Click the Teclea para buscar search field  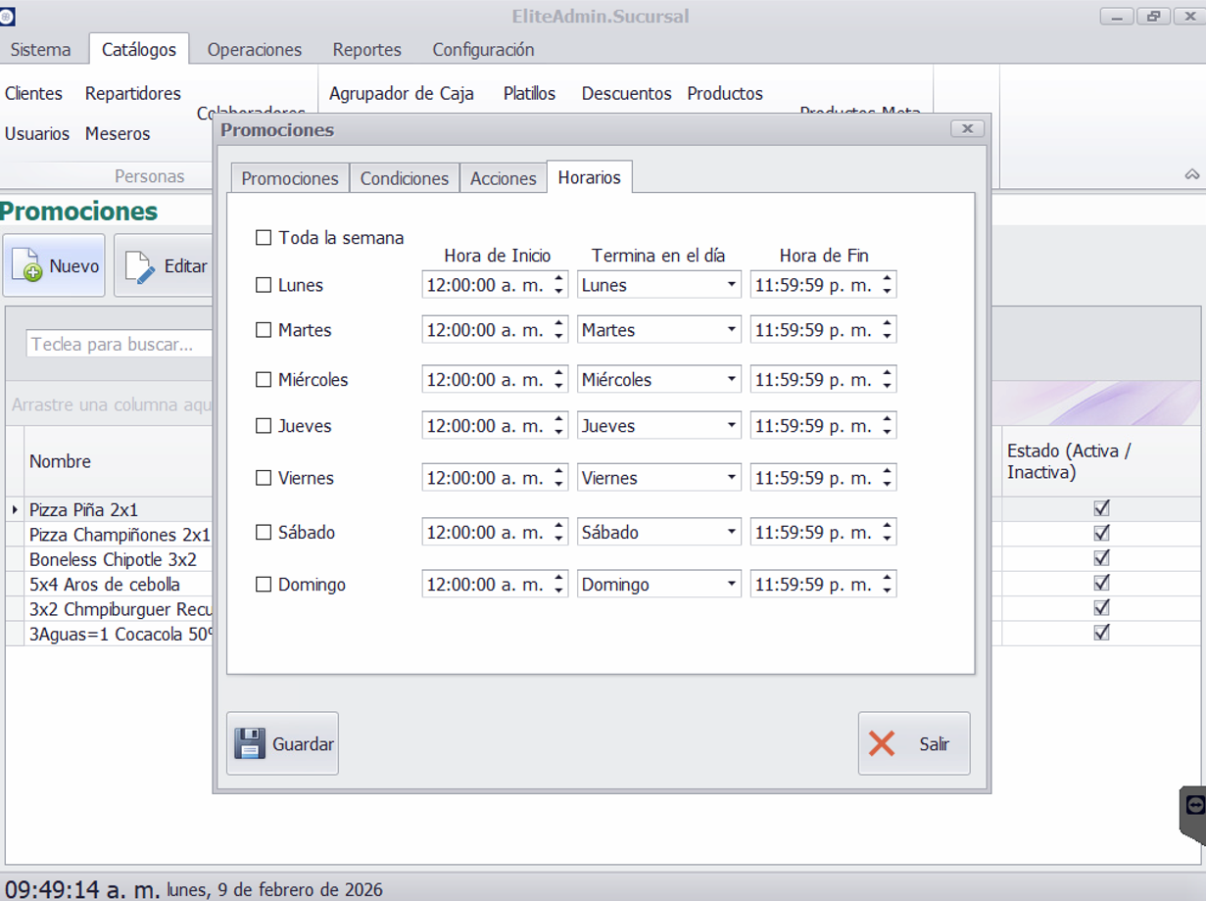click(118, 345)
